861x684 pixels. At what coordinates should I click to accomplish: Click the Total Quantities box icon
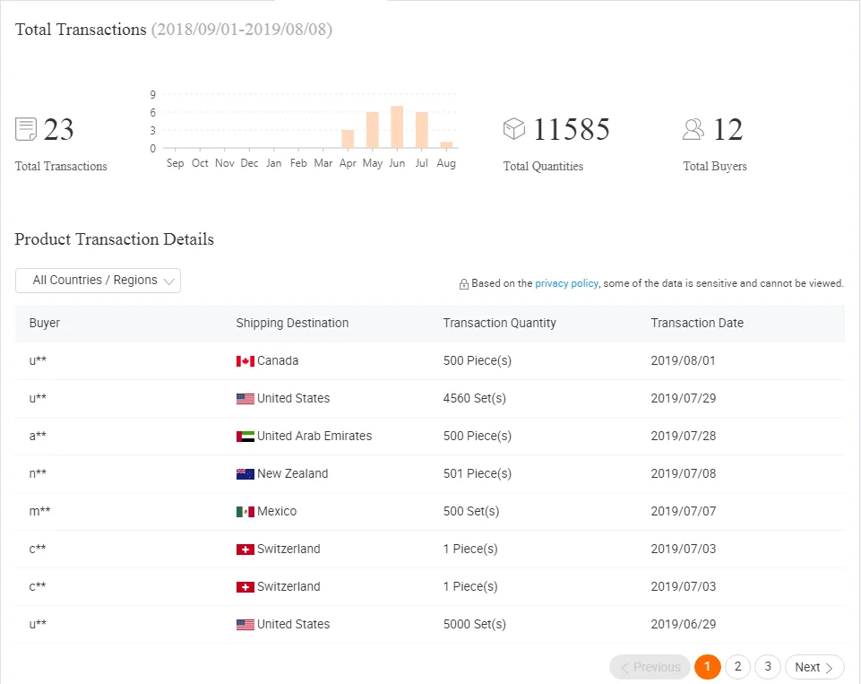(x=513, y=129)
